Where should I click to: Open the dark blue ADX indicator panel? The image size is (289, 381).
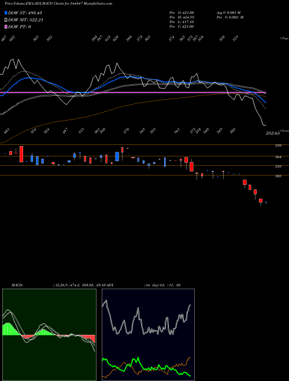[148, 335]
